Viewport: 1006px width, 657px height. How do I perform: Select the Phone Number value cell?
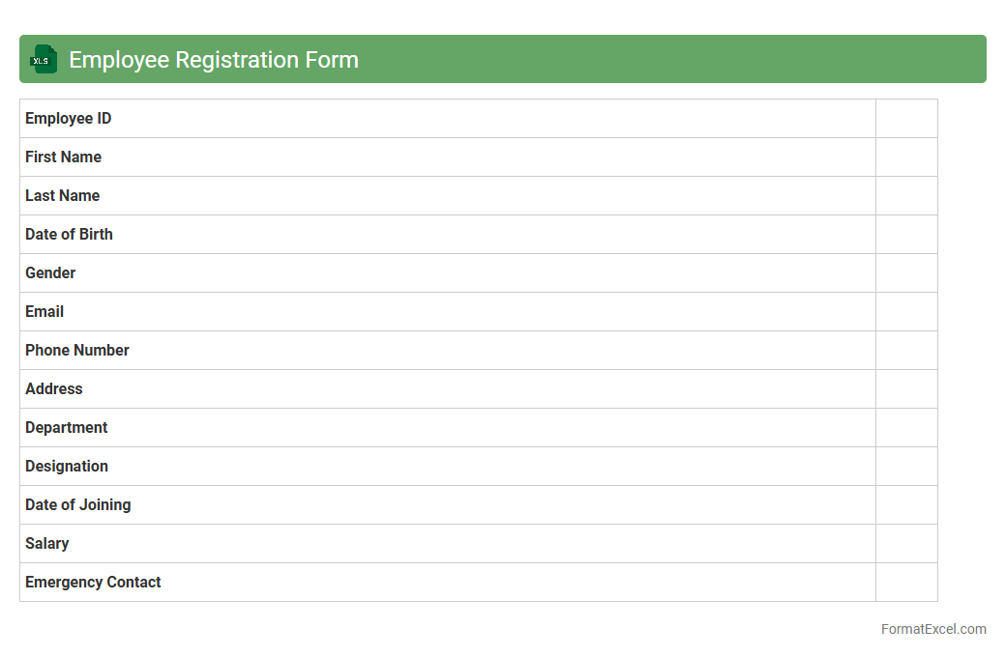(x=906, y=351)
